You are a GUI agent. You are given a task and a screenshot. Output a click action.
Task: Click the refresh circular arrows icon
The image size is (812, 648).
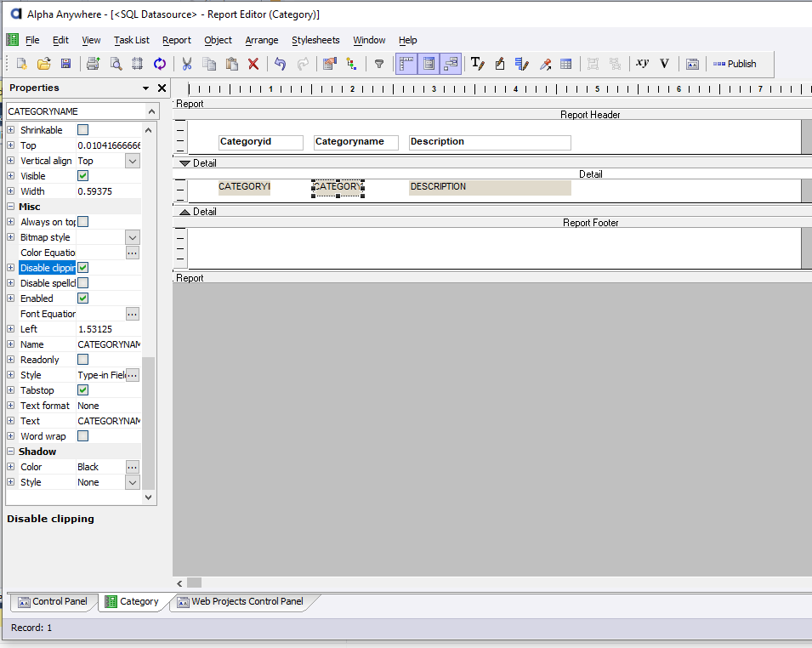tap(160, 64)
